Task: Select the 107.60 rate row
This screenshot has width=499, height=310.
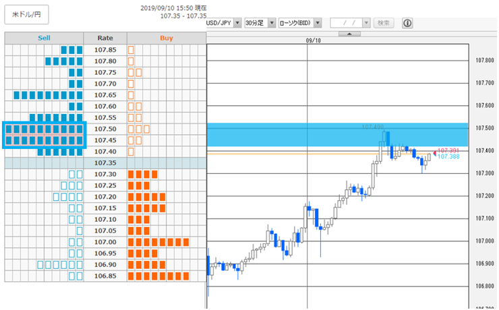Action: coord(105,106)
